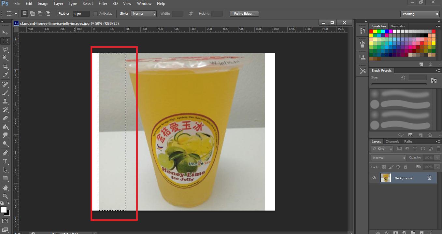This screenshot has height=234, width=442.
Task: Click the foreground color white swatch
Action: [x=3, y=210]
